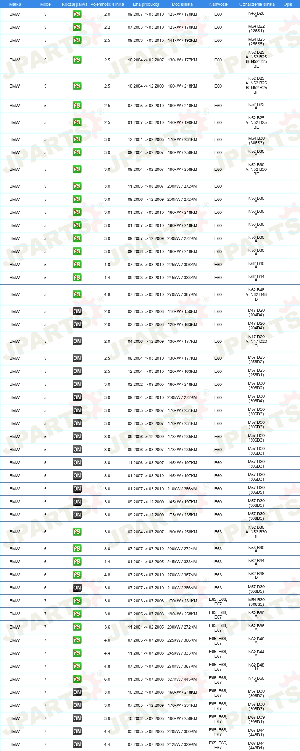
Task: Select the 02.2002 -> 09.2005 date cell
Action: tap(146, 384)
